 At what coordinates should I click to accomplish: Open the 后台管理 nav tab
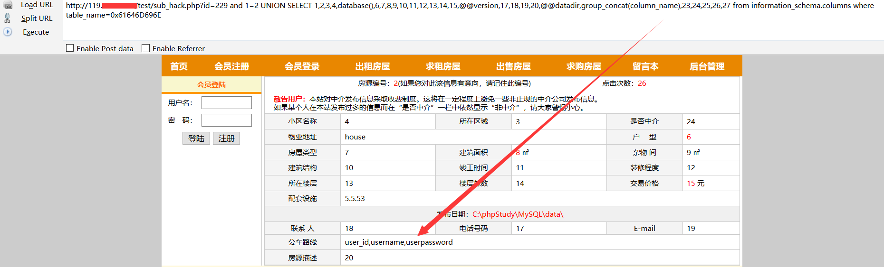coord(707,66)
